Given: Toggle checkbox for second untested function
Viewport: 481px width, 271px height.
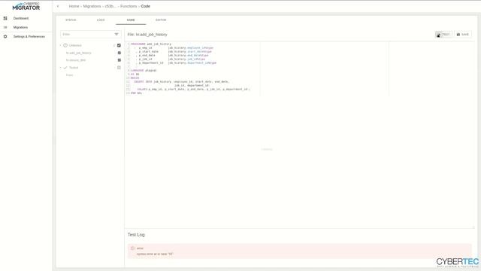Looking at the screenshot, I should (x=119, y=60).
